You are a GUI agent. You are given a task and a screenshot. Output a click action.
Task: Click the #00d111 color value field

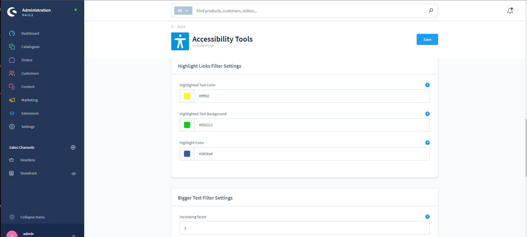[312, 125]
